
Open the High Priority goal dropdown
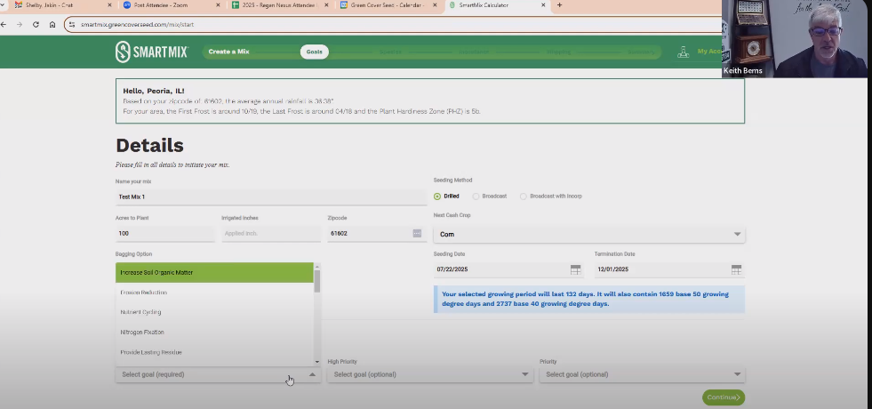click(x=429, y=374)
